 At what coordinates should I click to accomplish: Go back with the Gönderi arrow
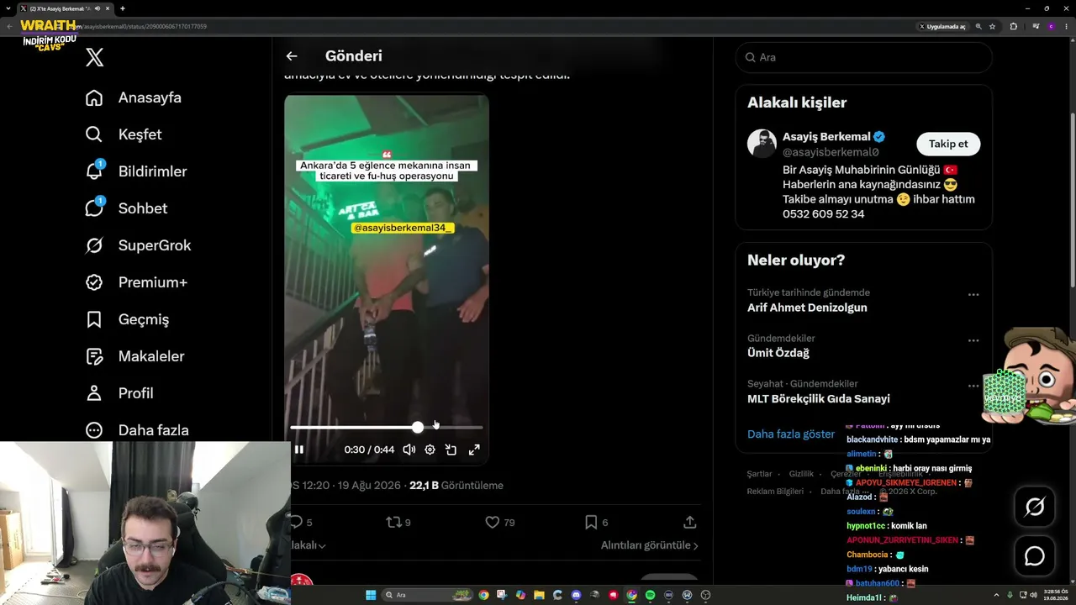click(292, 56)
